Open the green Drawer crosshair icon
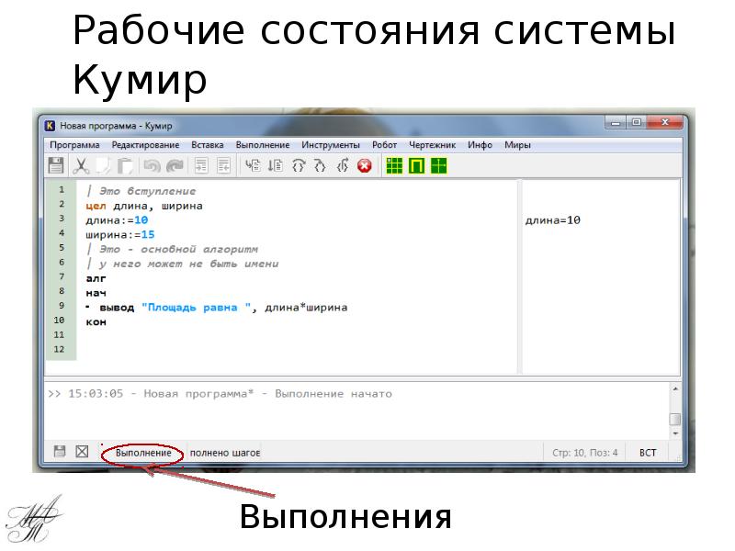This screenshot has width=735, height=551. tap(439, 166)
